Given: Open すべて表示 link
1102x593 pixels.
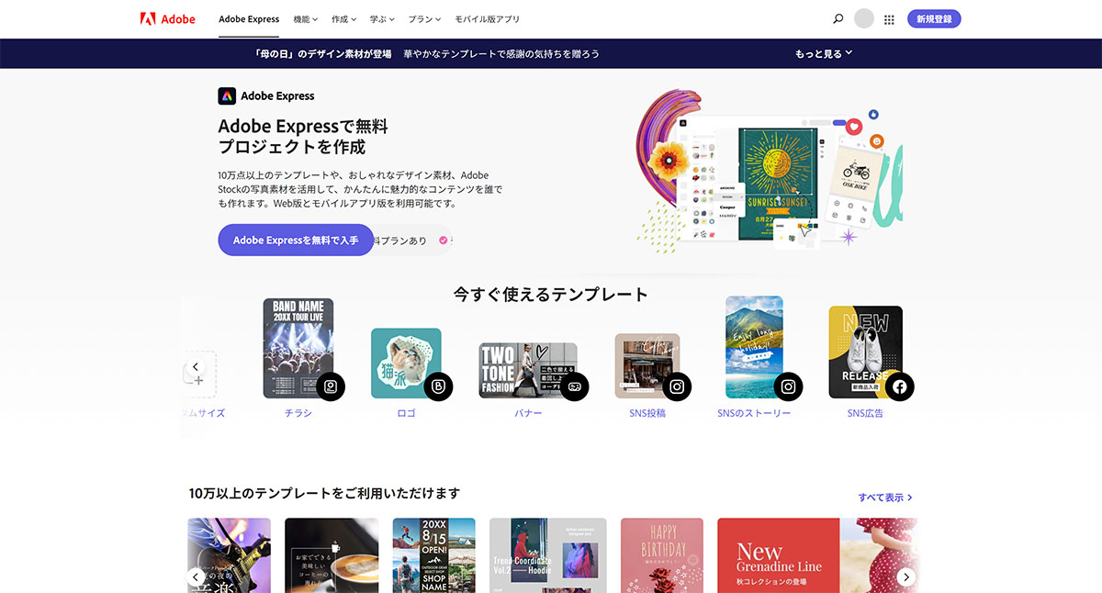Looking at the screenshot, I should pos(885,498).
